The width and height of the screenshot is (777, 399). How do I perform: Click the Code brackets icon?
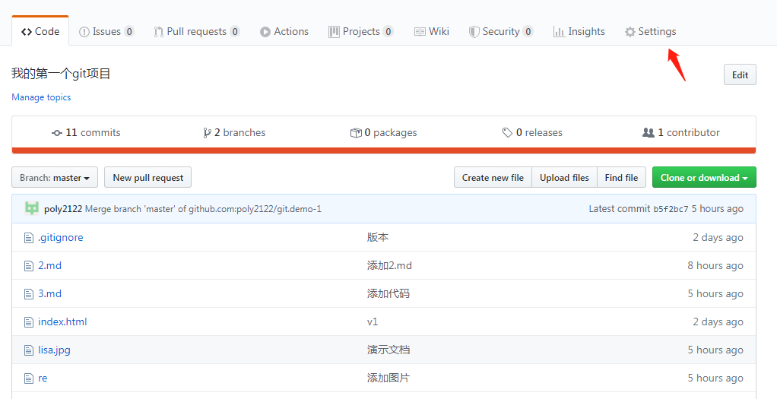tap(27, 32)
